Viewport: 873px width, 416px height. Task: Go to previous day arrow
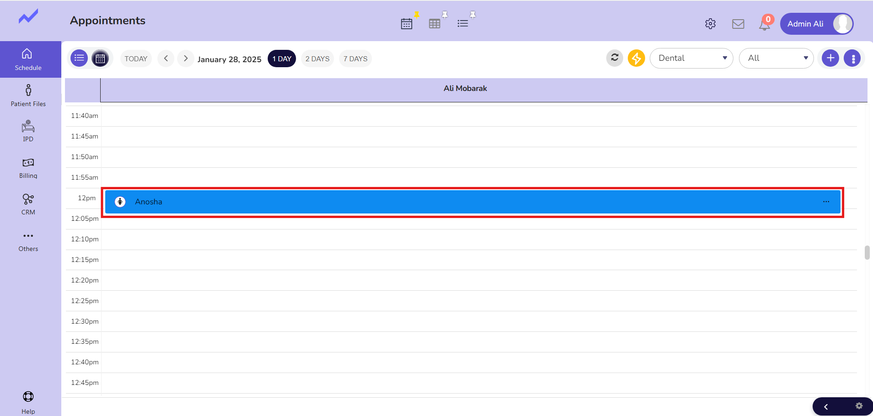pyautogui.click(x=166, y=59)
